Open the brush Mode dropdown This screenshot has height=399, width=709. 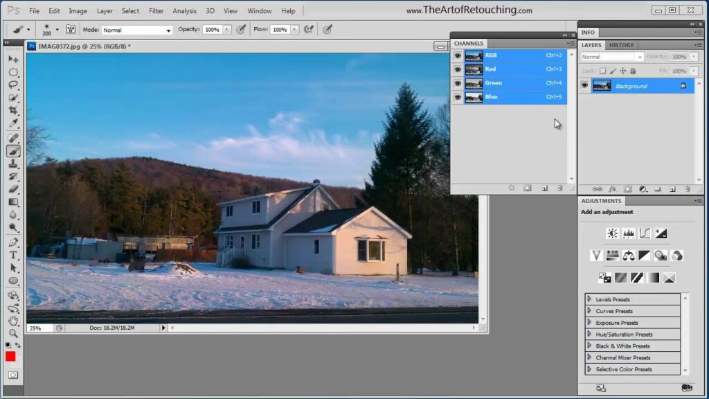point(137,30)
